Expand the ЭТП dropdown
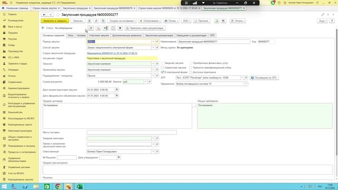The height and width of the screenshot is (190, 338). pyautogui.click(x=242, y=78)
